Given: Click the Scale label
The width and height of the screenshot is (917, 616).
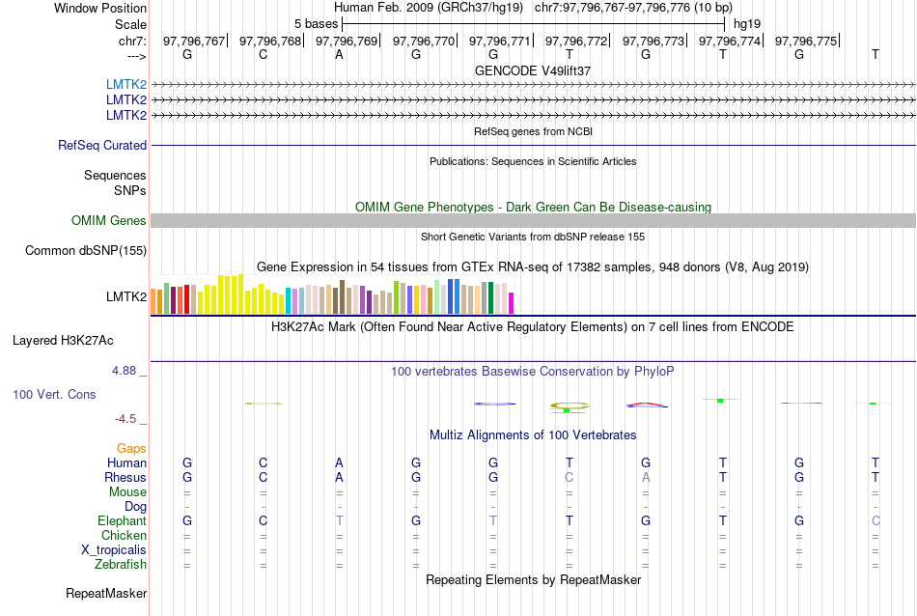Looking at the screenshot, I should tap(130, 24).
